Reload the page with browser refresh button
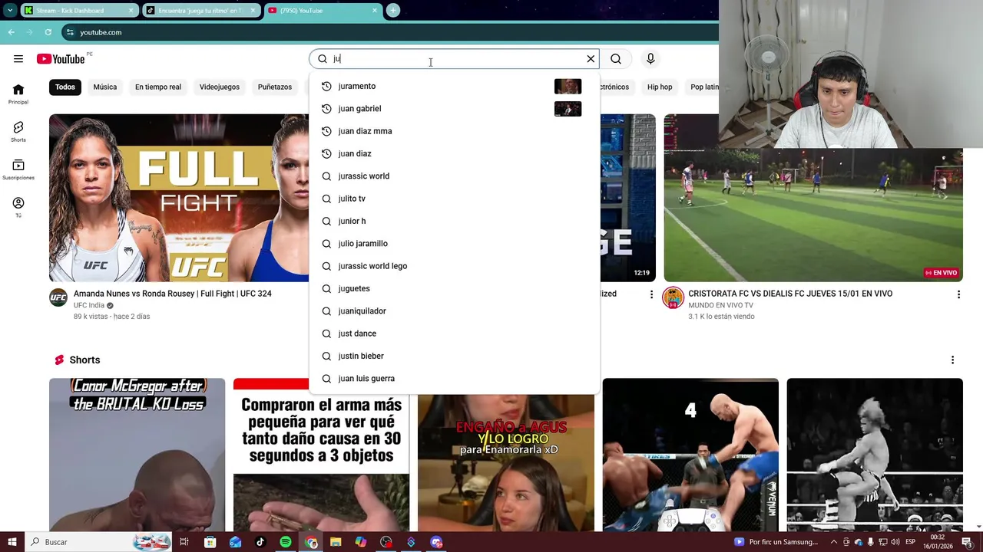The image size is (983, 552). click(x=48, y=32)
